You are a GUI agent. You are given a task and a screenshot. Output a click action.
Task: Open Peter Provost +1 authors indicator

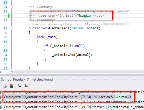point(75,24)
